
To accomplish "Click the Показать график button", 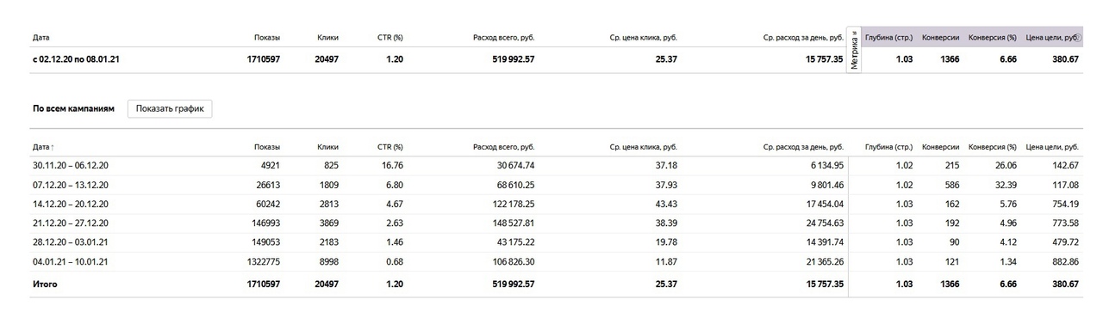I will coord(170,109).
